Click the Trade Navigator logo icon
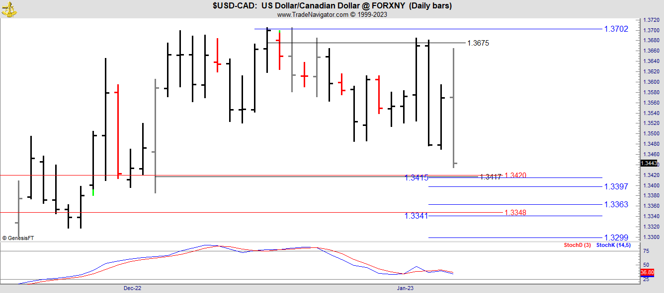This screenshot has height=293, width=664. pos(9,8)
